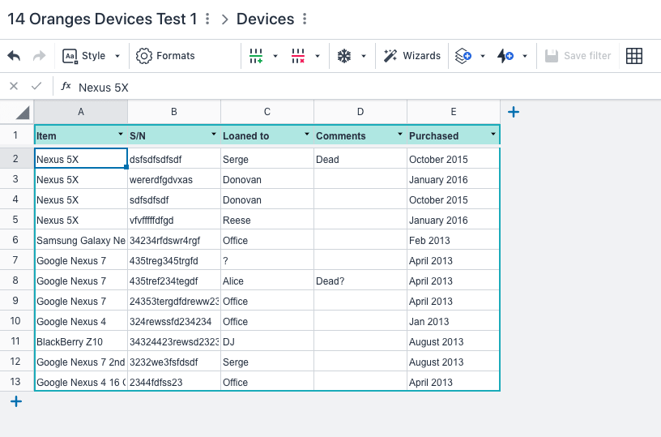Open the grid view table icon

(634, 56)
